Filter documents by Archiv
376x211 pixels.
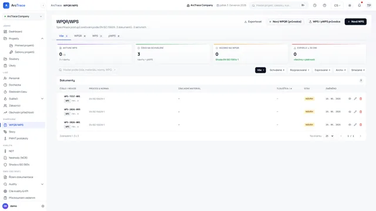(x=341, y=70)
